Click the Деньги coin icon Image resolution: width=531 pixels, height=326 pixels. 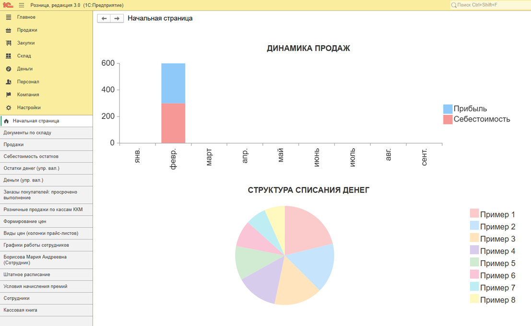coord(9,69)
